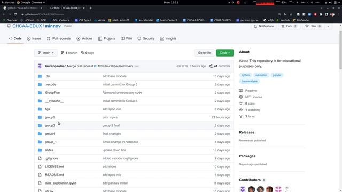Switch to the Projects tab
Image resolution: width=342 pixels, height=192 pixels.
tap(107, 38)
